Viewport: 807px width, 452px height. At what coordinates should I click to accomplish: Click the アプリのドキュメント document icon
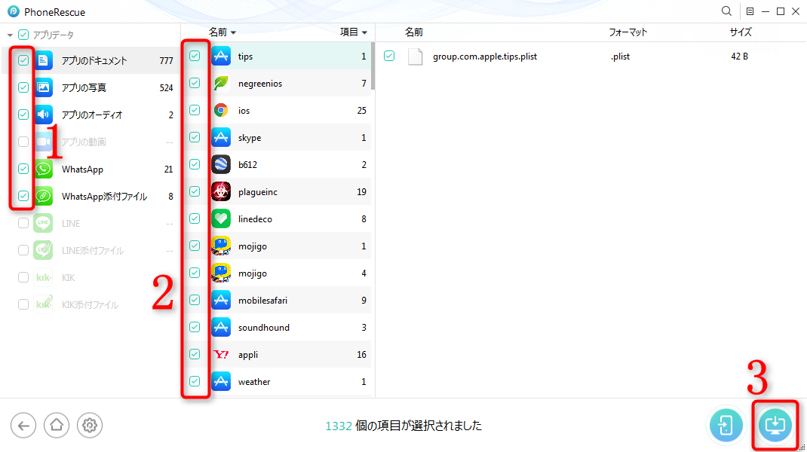[x=44, y=60]
